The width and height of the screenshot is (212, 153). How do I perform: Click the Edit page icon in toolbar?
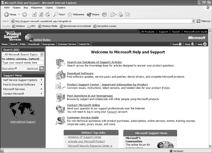[127, 14]
